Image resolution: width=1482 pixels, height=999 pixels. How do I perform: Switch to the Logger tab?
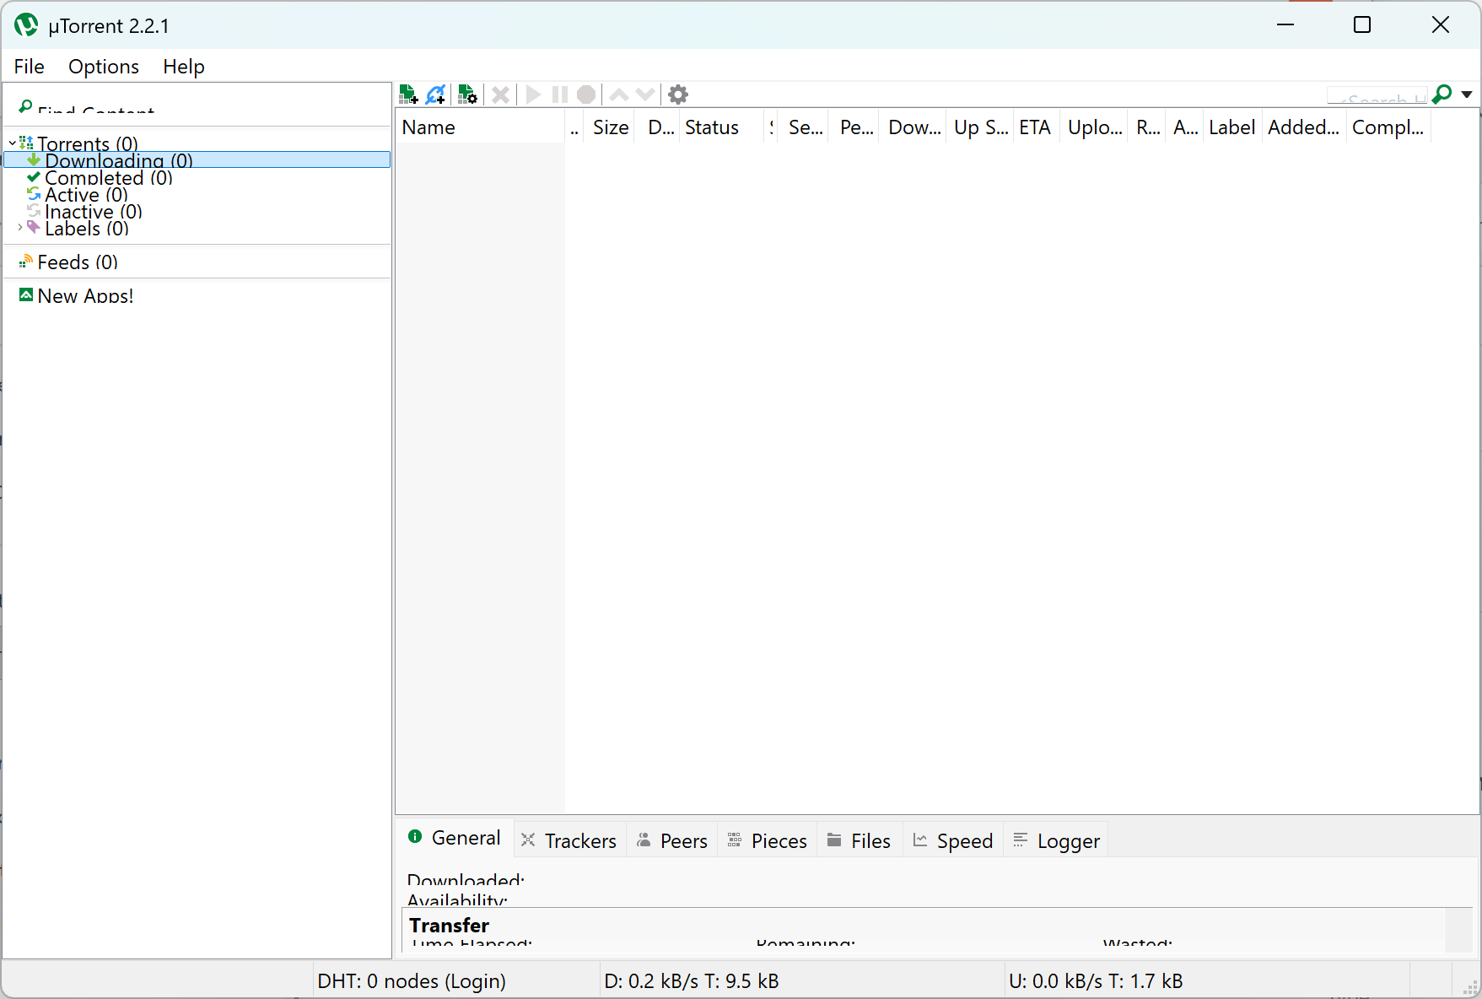[1056, 840]
